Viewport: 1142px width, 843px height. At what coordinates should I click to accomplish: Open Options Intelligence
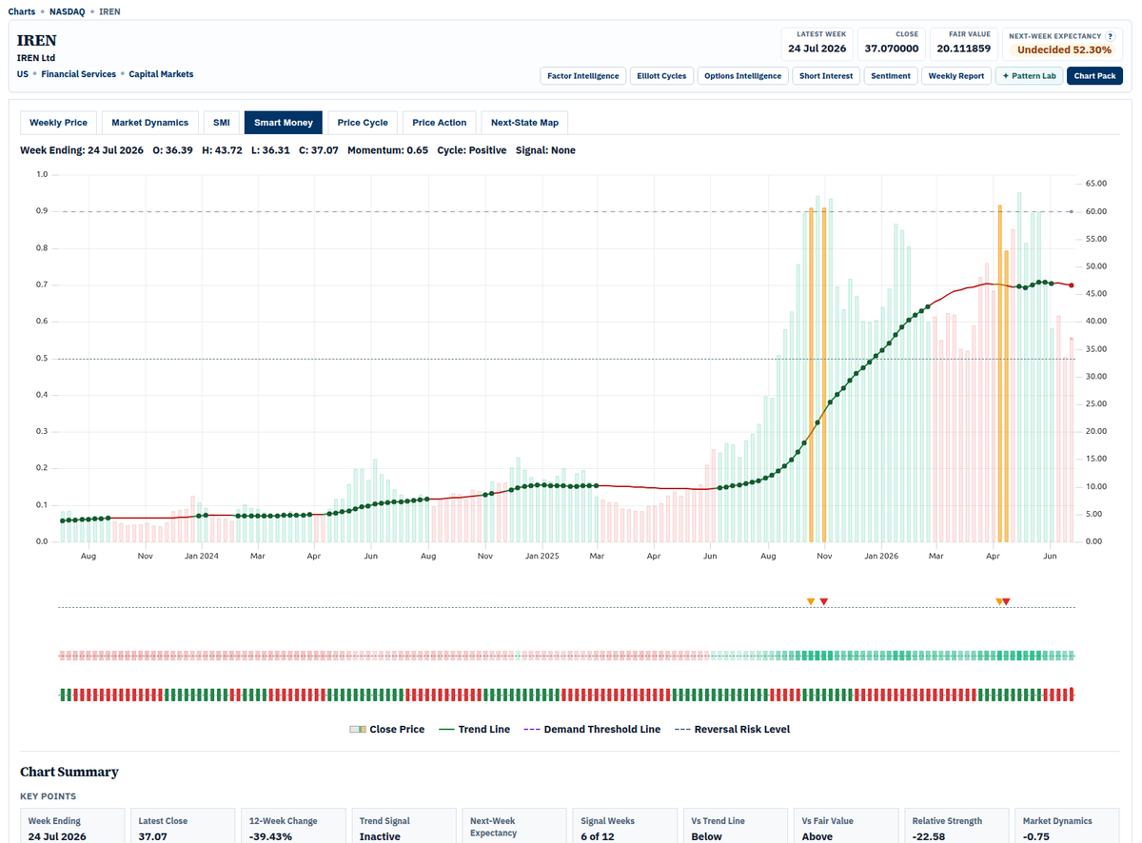[x=743, y=76]
